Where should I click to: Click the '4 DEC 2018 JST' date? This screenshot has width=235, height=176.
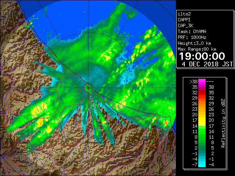[207, 64]
